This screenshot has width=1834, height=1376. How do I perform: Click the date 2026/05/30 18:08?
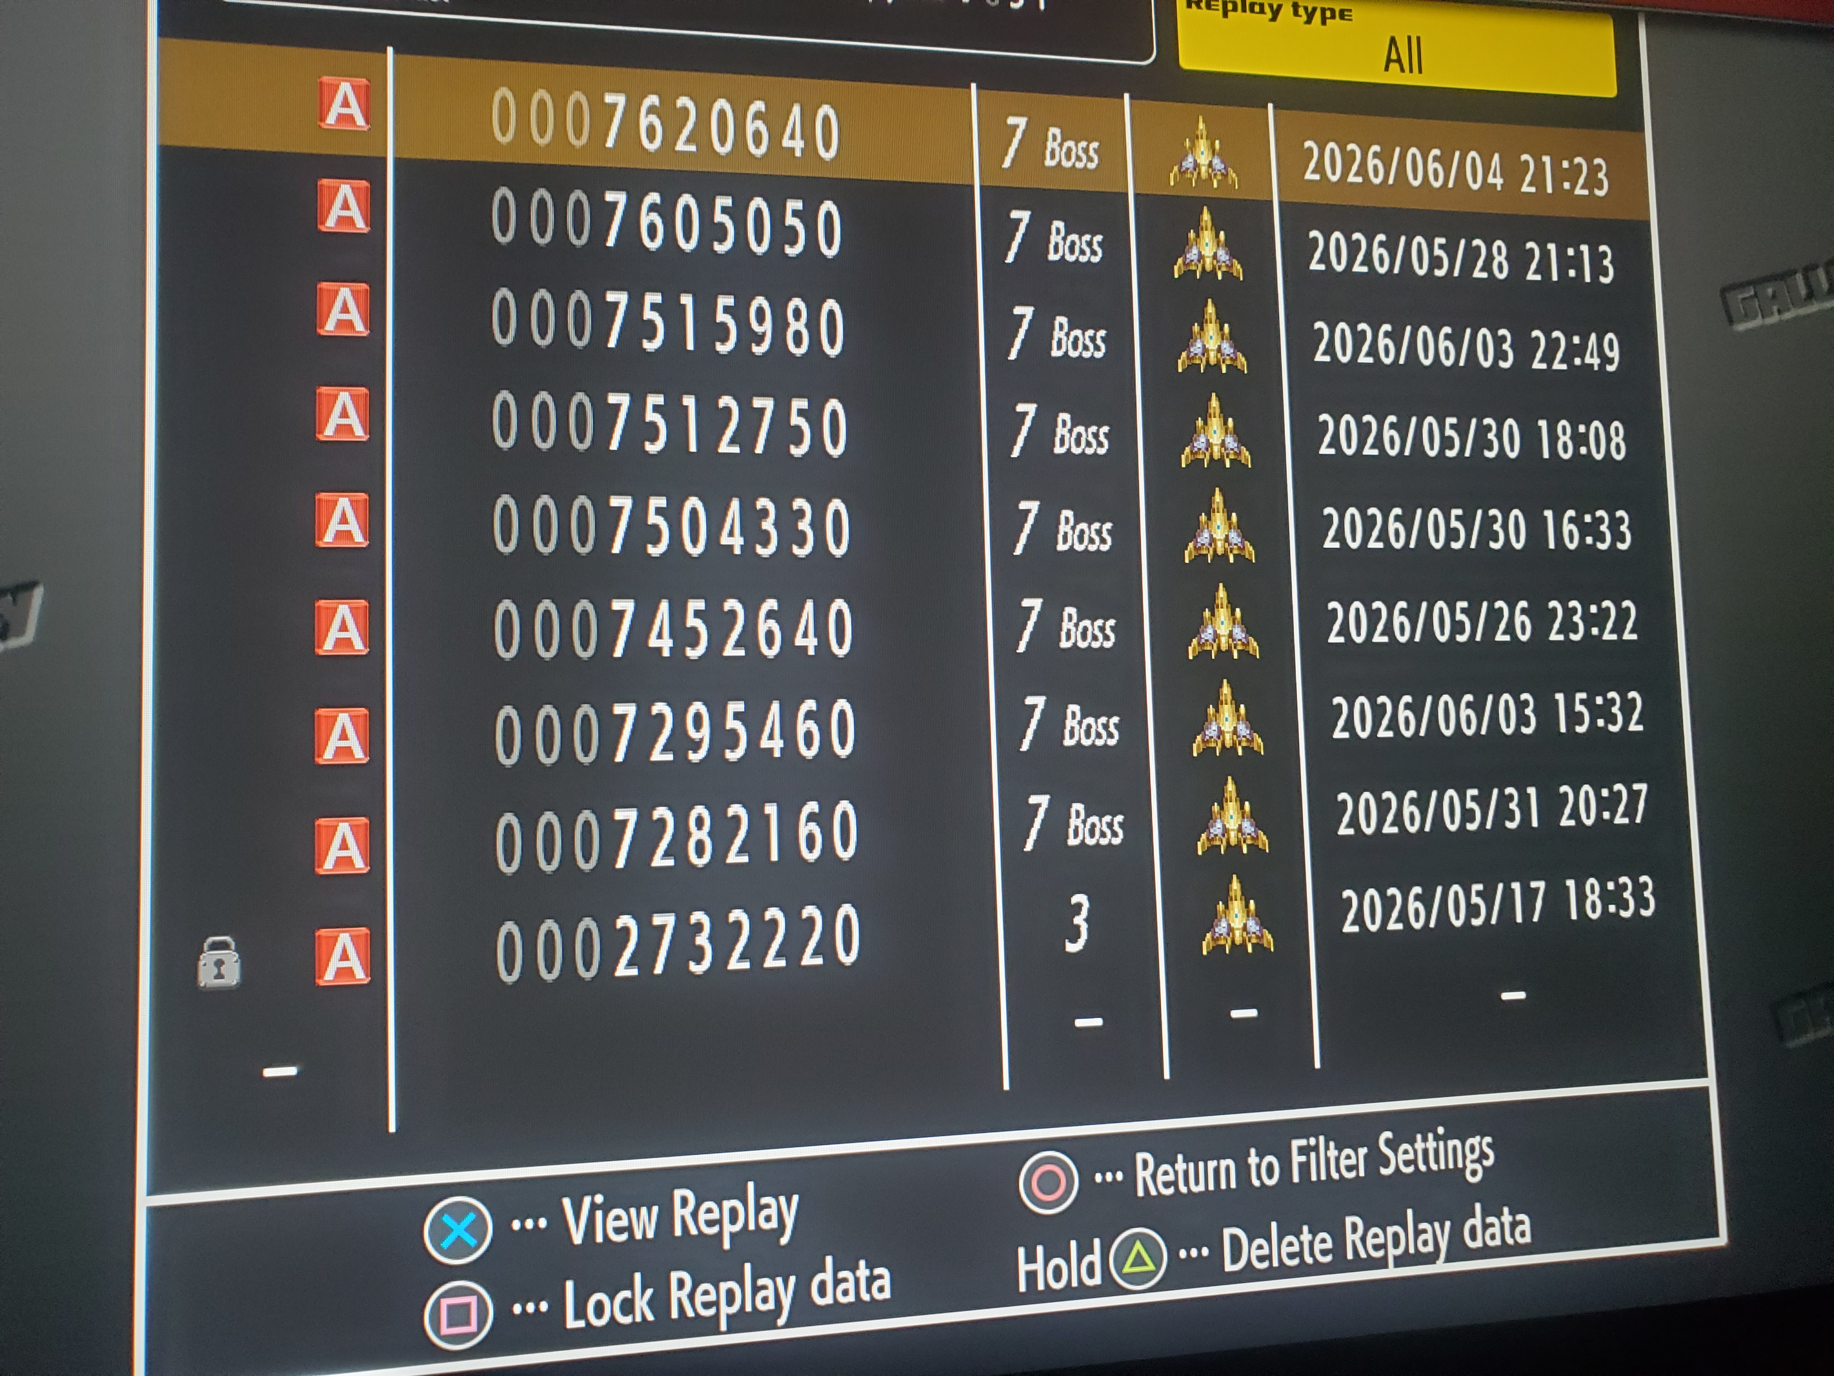coord(1471,437)
